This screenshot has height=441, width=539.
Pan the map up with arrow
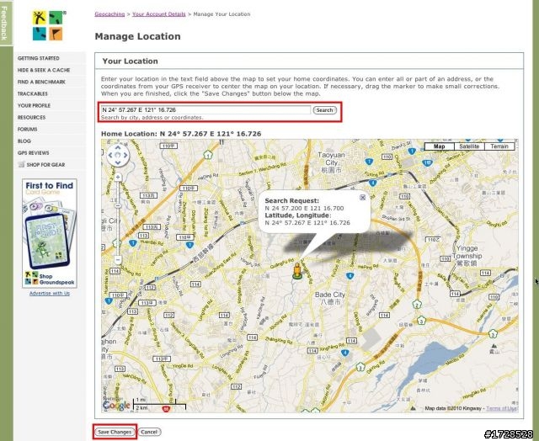tap(118, 147)
